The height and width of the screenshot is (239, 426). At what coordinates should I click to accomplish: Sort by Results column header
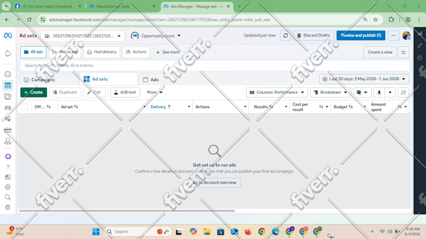(x=263, y=107)
